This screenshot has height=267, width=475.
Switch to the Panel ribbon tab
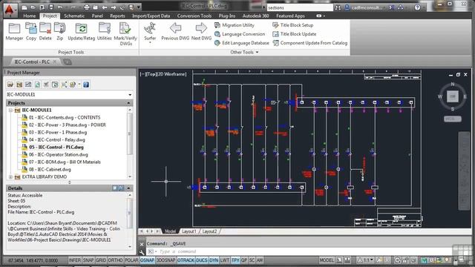pos(97,16)
